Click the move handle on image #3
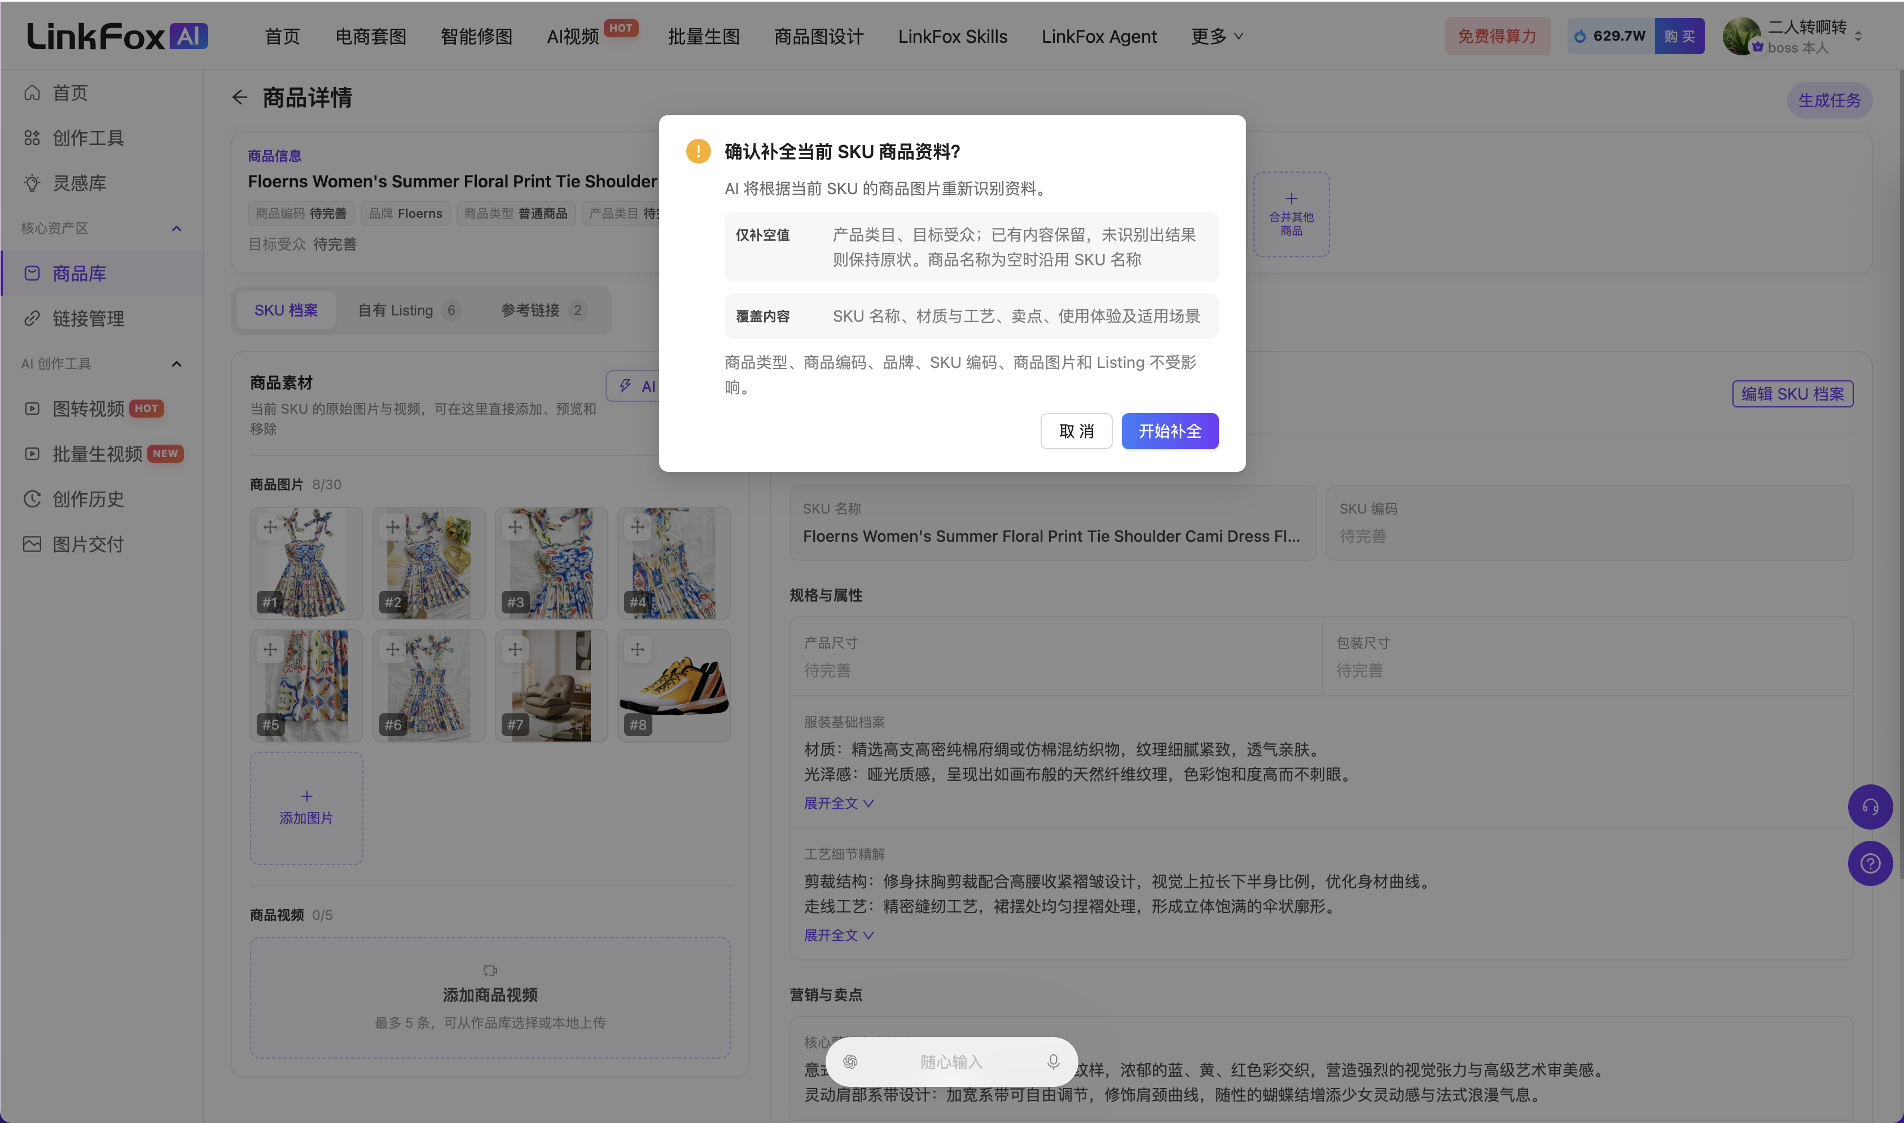Viewport: 1904px width, 1123px height. (515, 527)
